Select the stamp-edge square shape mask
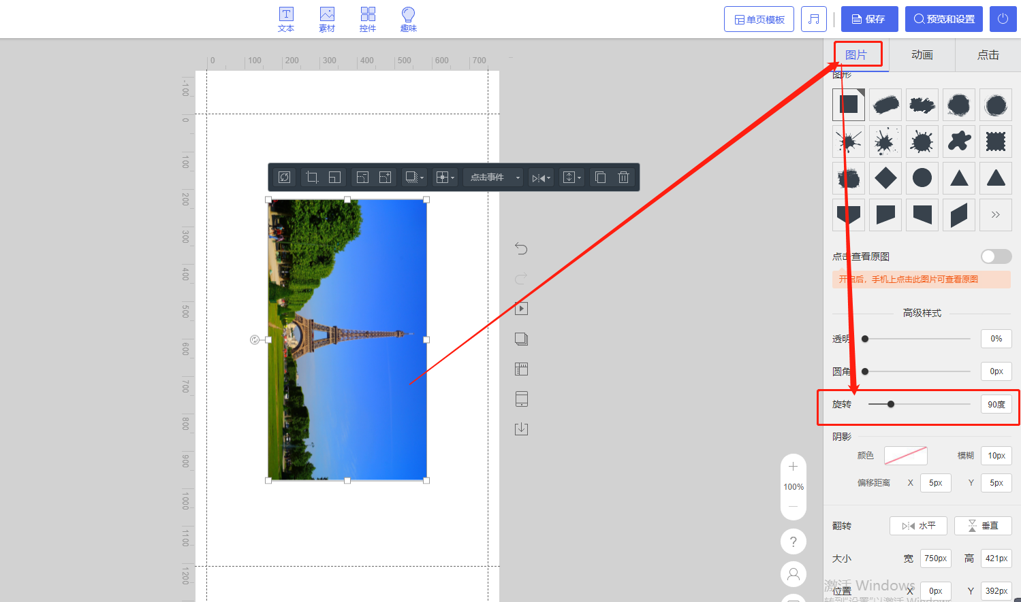The image size is (1021, 602). [x=996, y=141]
